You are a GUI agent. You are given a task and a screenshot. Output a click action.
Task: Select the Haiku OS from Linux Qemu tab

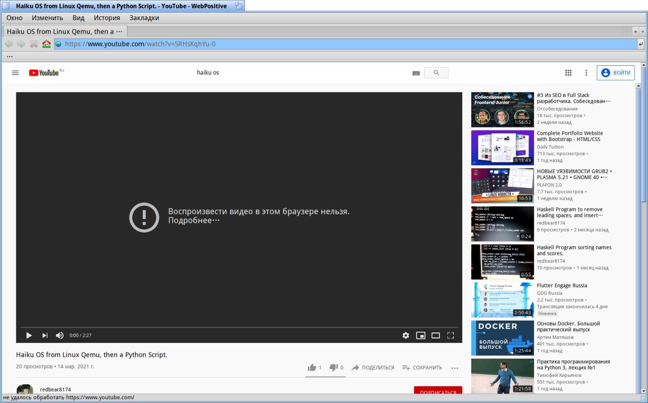pyautogui.click(x=65, y=31)
